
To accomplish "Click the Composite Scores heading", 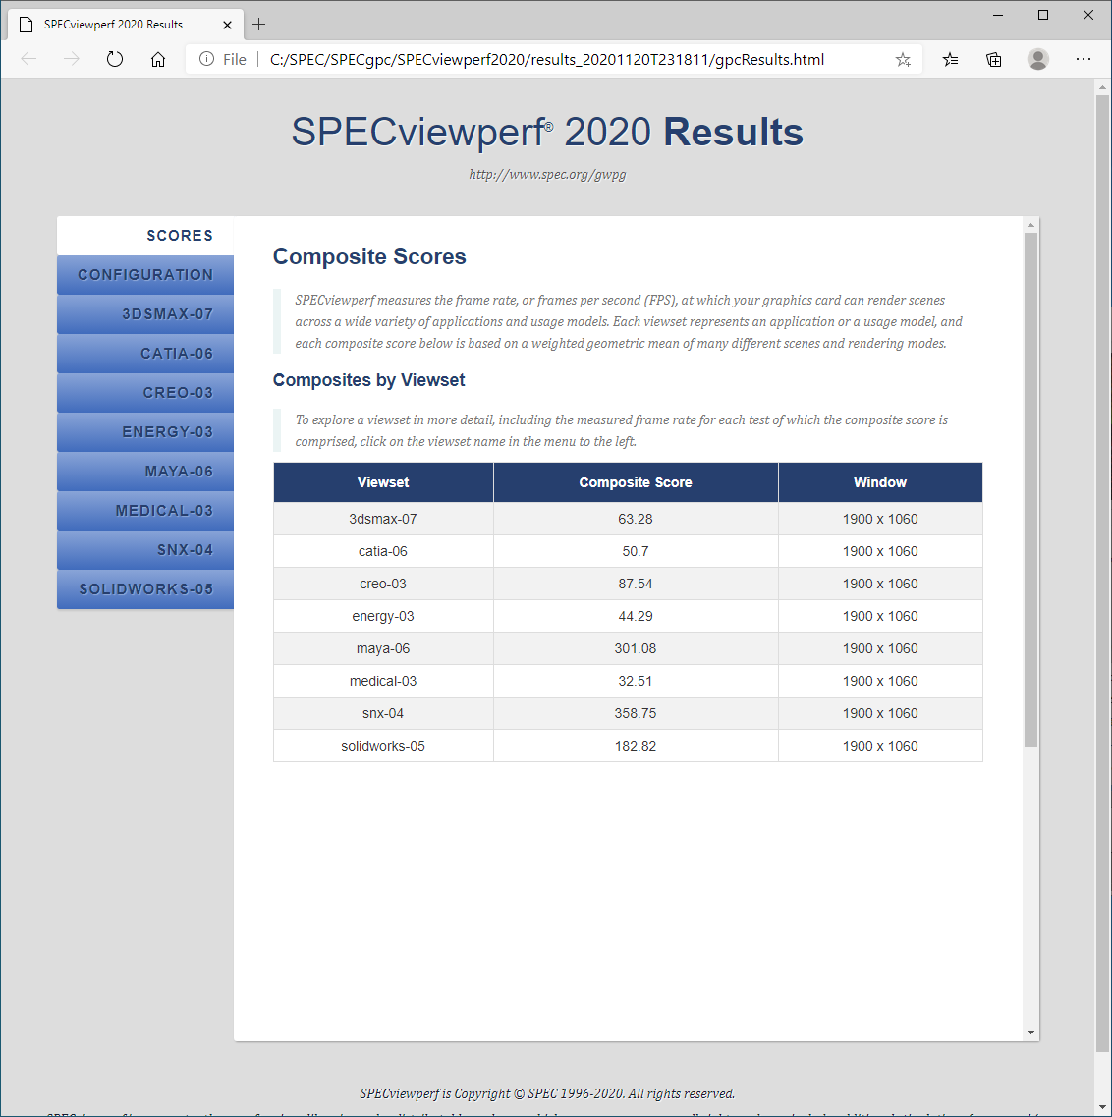I will pyautogui.click(x=369, y=256).
